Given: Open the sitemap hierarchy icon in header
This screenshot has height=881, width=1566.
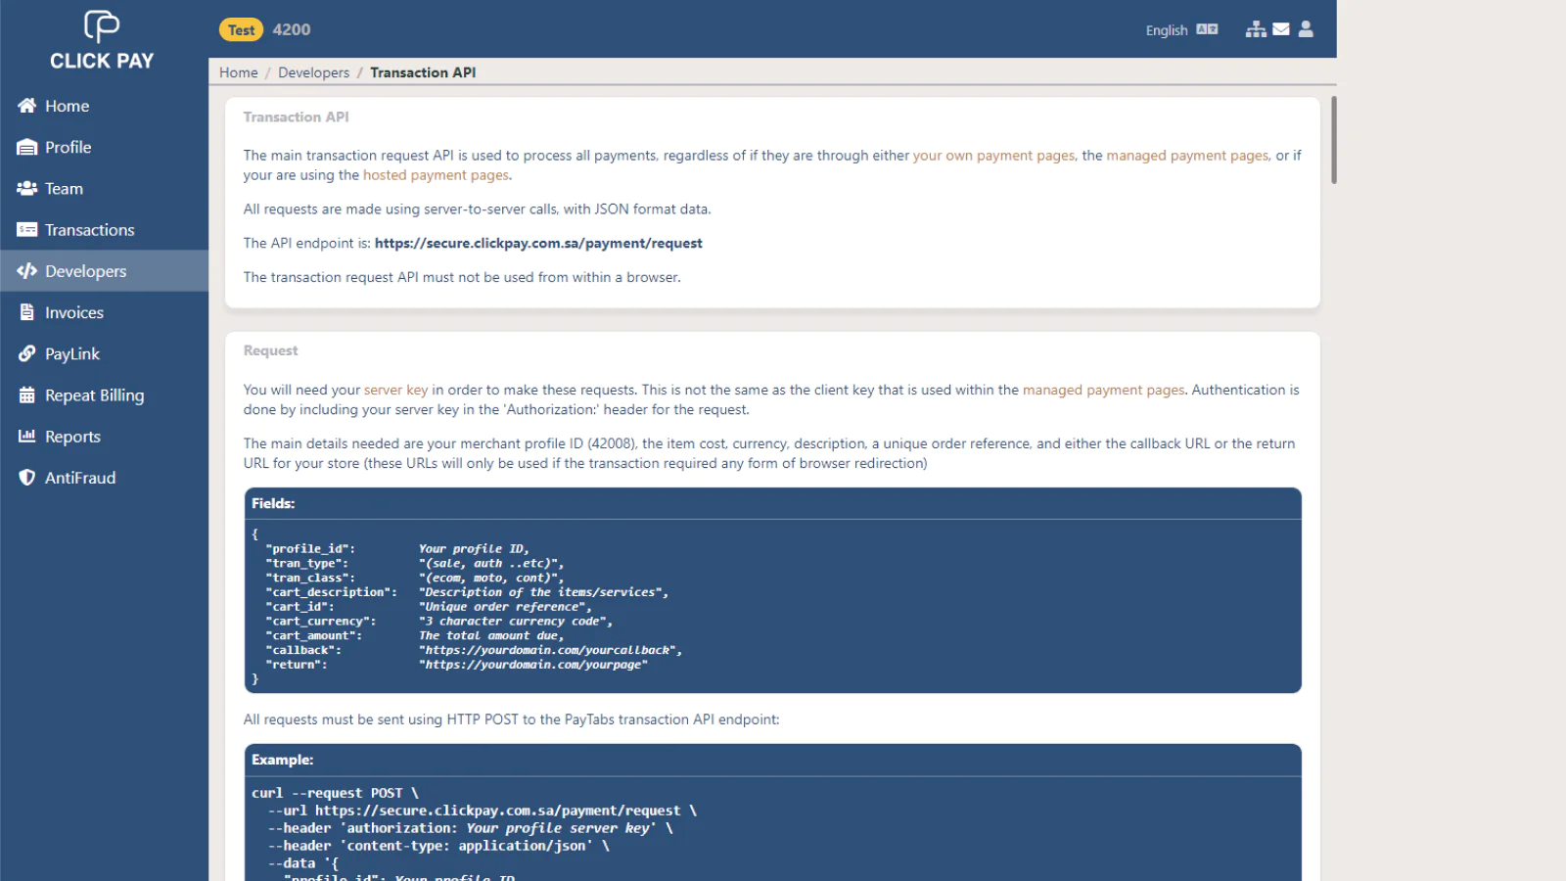Looking at the screenshot, I should (x=1256, y=29).
